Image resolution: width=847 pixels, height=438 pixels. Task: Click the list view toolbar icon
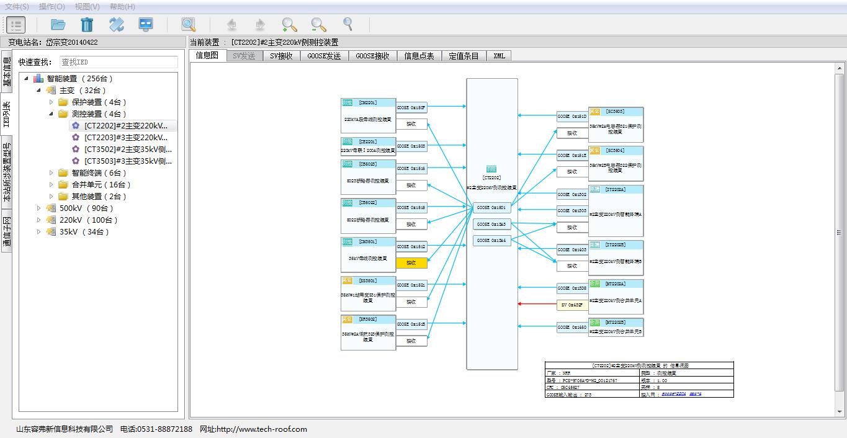tap(16, 25)
